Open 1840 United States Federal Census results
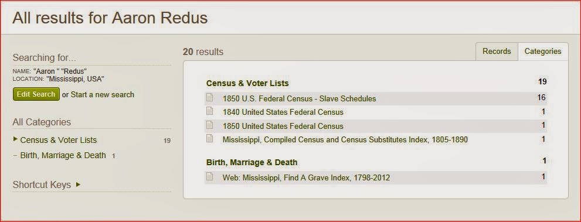The height and width of the screenshot is (222, 581). (x=283, y=112)
